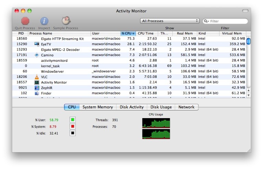
Task: Select the Finder app icon
Action: (37, 93)
